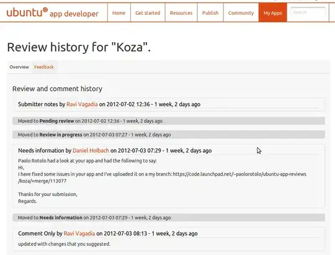This screenshot has height=255, width=335.
Task: Go to Get started page
Action: pyautogui.click(x=148, y=13)
